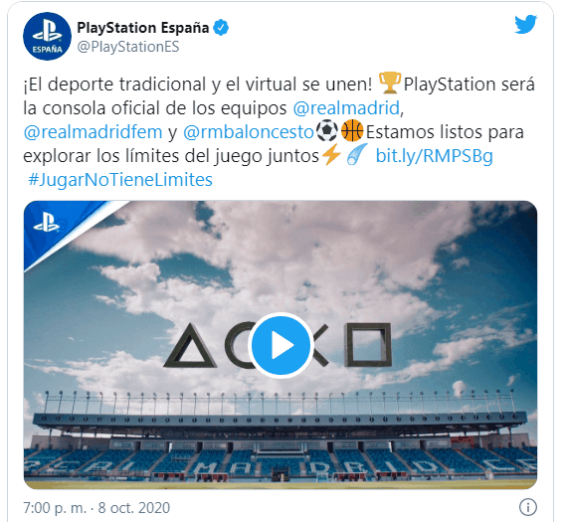Play the embedded video
The image size is (564, 522).
[281, 345]
